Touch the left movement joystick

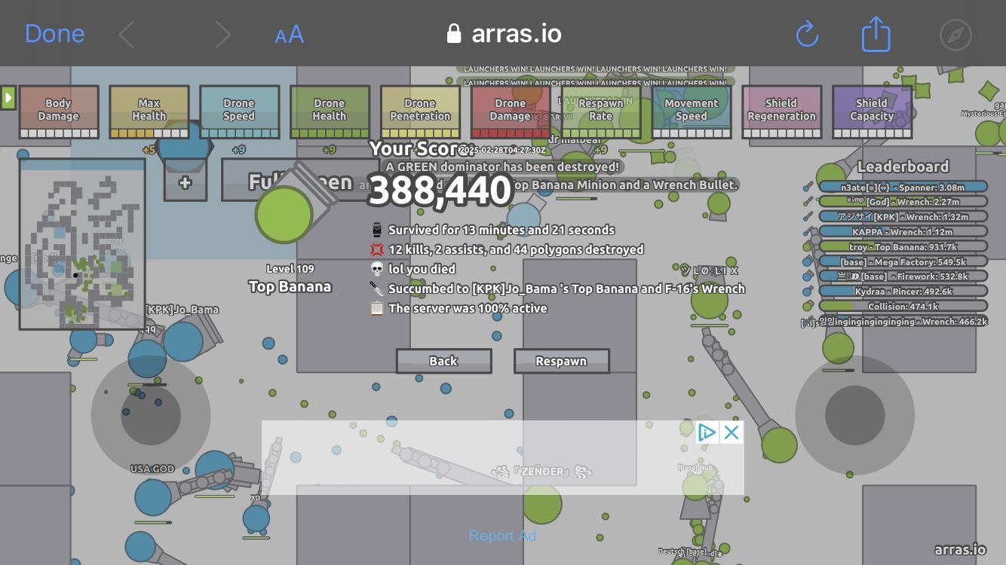pyautogui.click(x=151, y=415)
